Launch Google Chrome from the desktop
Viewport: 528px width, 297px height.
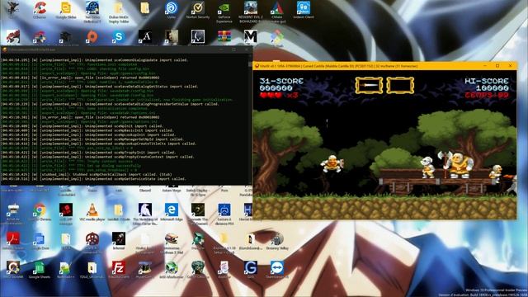[40, 212]
